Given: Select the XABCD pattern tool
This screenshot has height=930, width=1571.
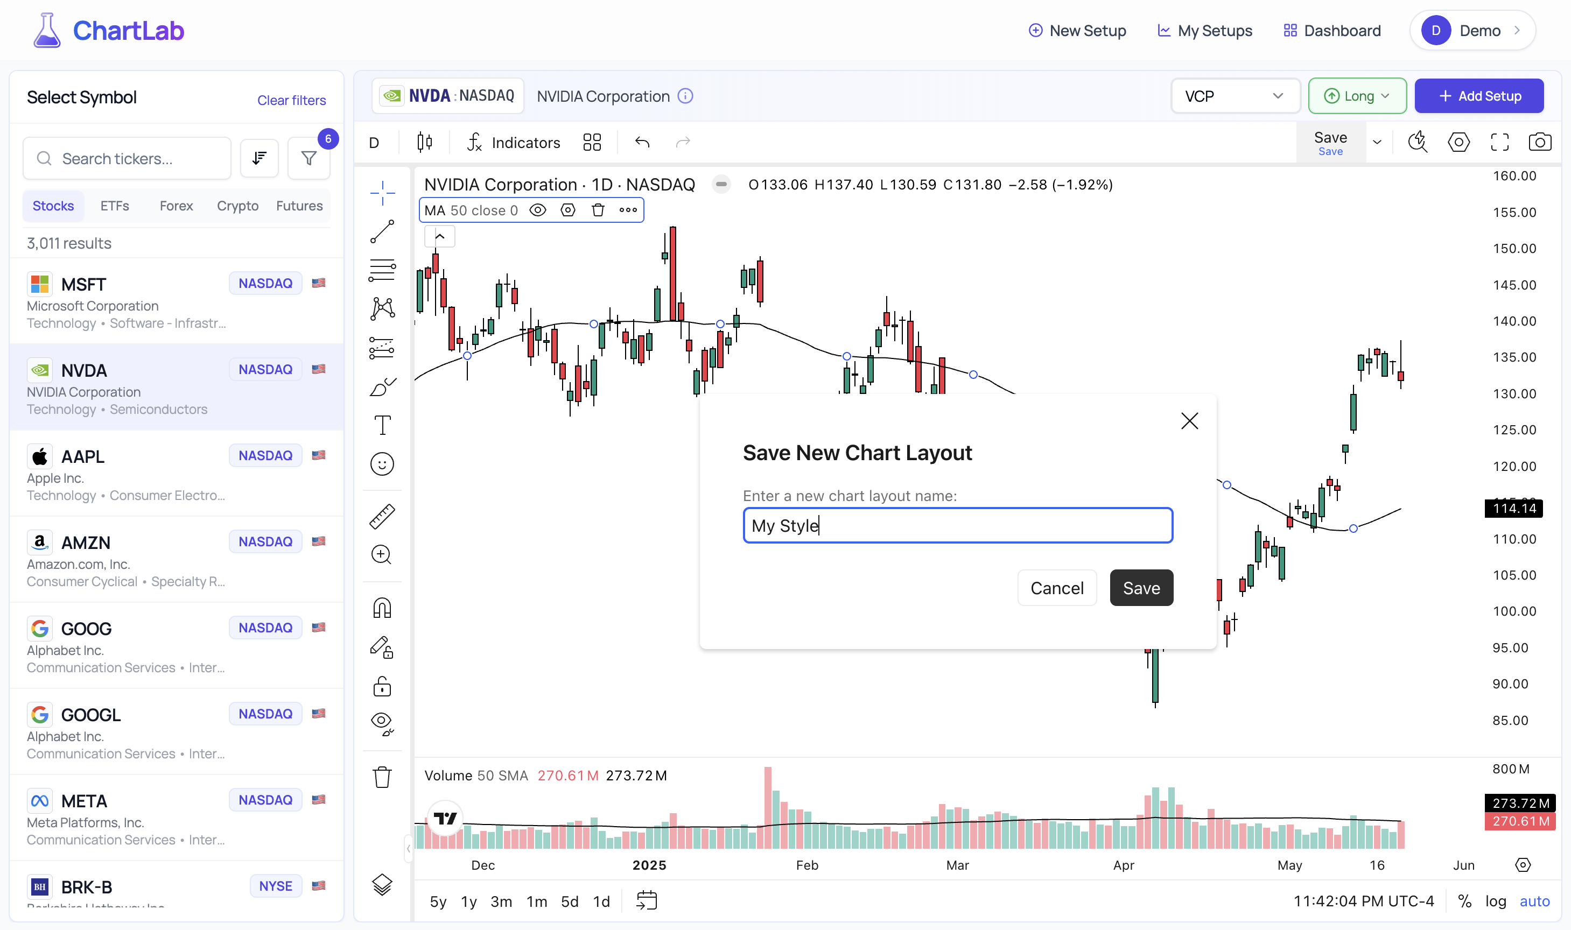Looking at the screenshot, I should tap(382, 309).
